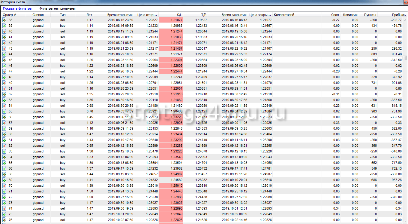Click the Время закрытия column header
This screenshot has height=224, width=408.
[x=234, y=15]
